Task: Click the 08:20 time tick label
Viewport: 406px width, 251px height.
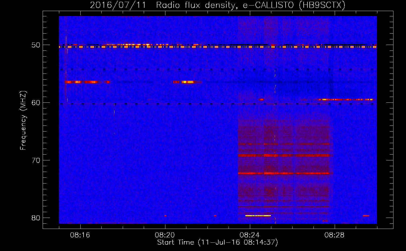Action: 165,235
